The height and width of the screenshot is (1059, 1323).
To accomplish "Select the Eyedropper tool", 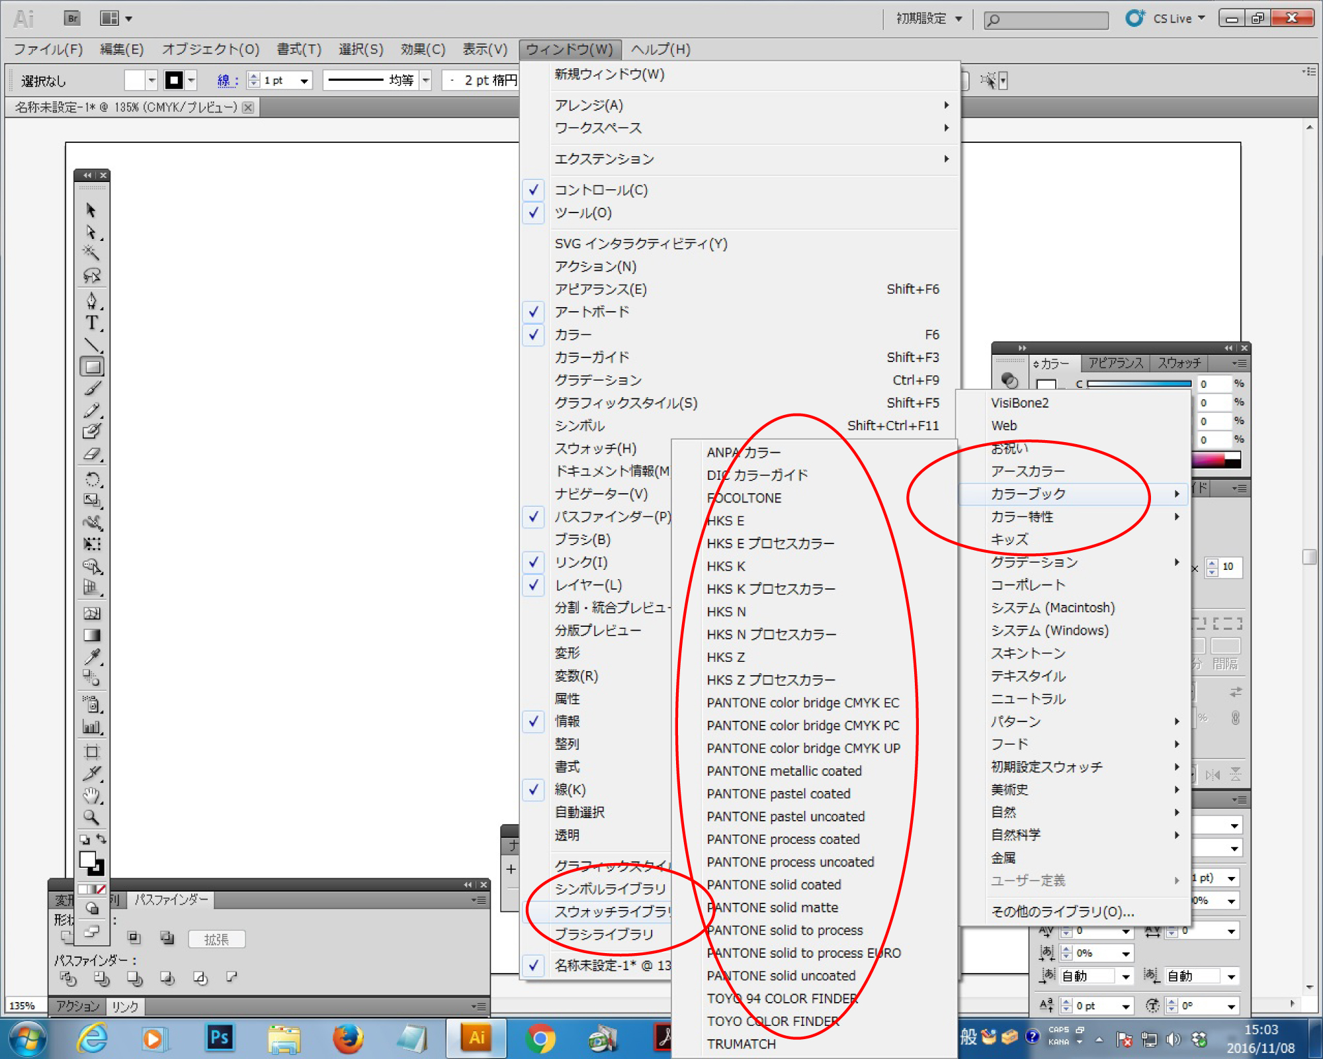I will click(x=91, y=657).
